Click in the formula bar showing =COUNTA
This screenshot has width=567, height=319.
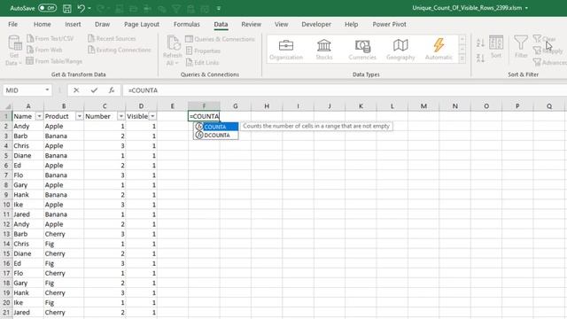coord(344,90)
